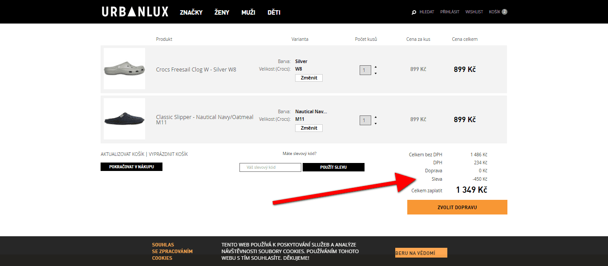
Task: Click VYPRÁZDNIT KOŠÍK link
Action: pos(168,154)
